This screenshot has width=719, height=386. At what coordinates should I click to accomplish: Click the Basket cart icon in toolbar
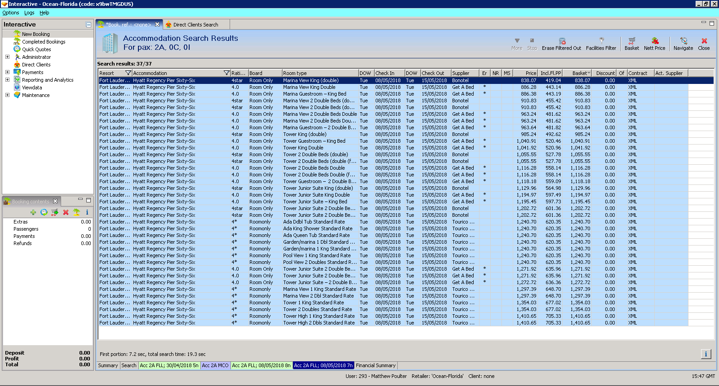631,41
